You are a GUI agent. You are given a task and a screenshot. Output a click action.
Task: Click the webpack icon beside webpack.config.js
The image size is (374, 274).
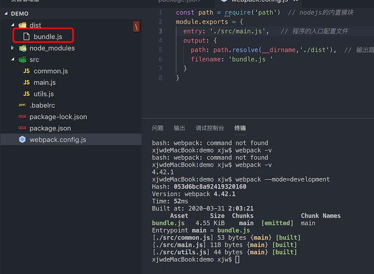(x=22, y=139)
